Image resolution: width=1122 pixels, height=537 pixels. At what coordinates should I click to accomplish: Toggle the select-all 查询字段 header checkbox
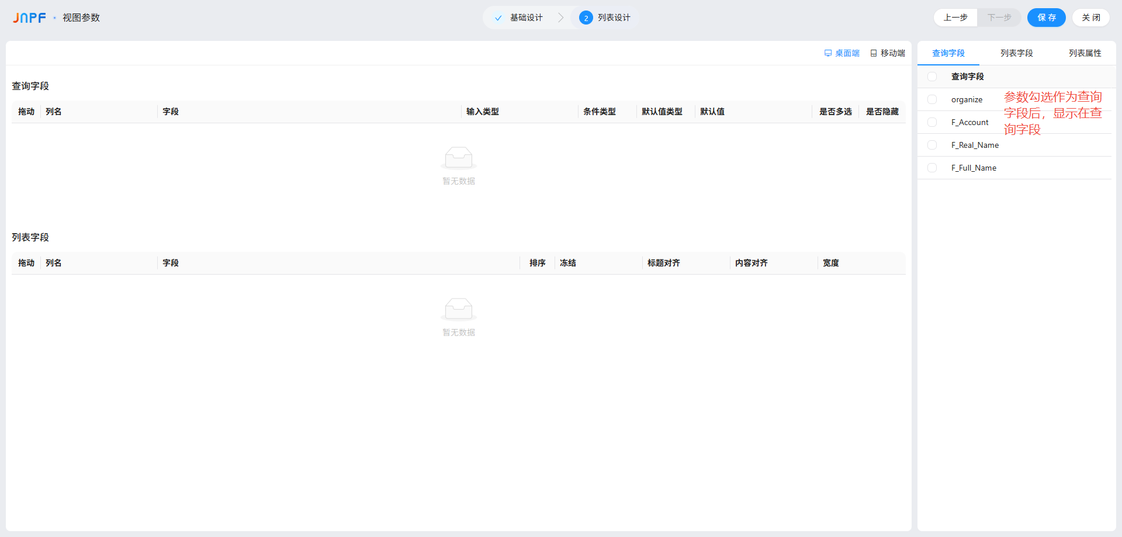point(932,77)
